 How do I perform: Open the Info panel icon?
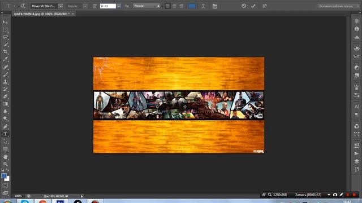pyautogui.click(x=357, y=29)
